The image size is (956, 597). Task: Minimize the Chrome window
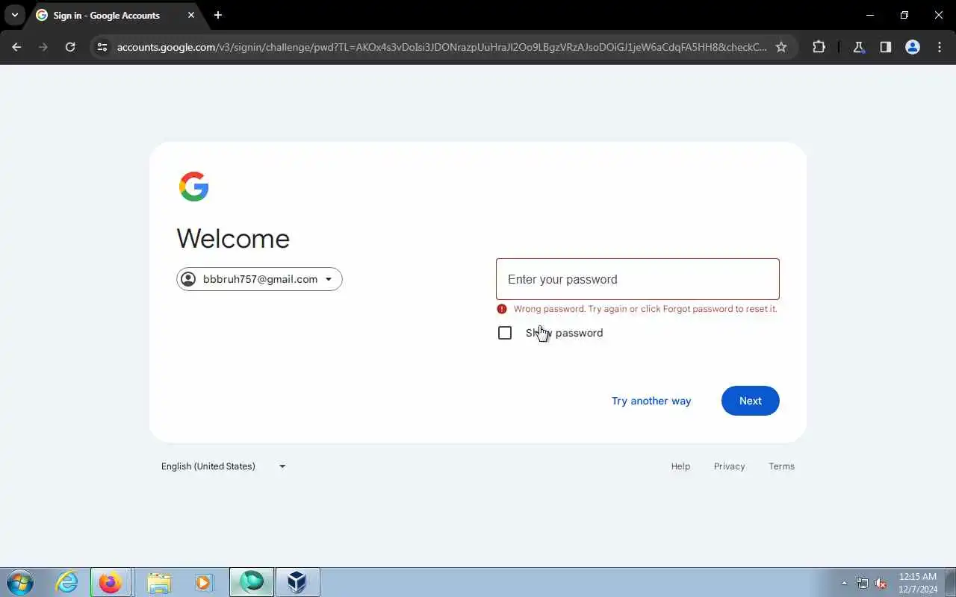click(x=870, y=15)
